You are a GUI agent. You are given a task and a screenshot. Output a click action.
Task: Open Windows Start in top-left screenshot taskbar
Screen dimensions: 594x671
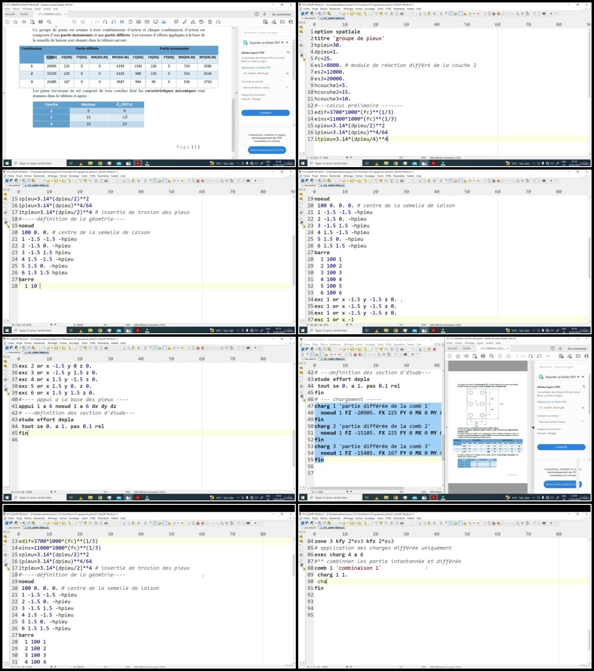(7, 163)
